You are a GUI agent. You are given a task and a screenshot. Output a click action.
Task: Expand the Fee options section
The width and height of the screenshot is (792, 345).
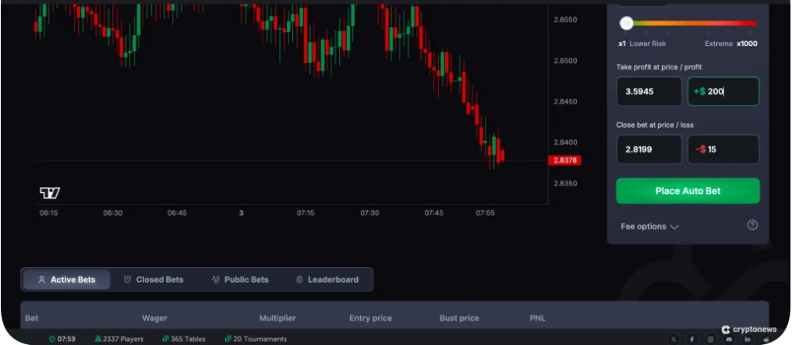pyautogui.click(x=649, y=227)
